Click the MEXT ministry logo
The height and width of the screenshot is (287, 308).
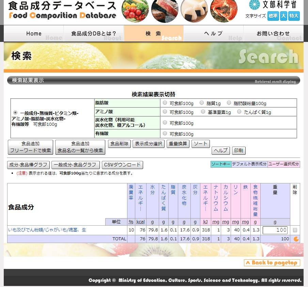tap(273, 5)
